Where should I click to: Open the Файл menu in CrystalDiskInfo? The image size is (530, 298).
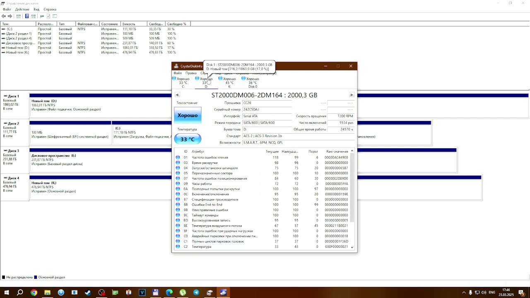pos(178,73)
